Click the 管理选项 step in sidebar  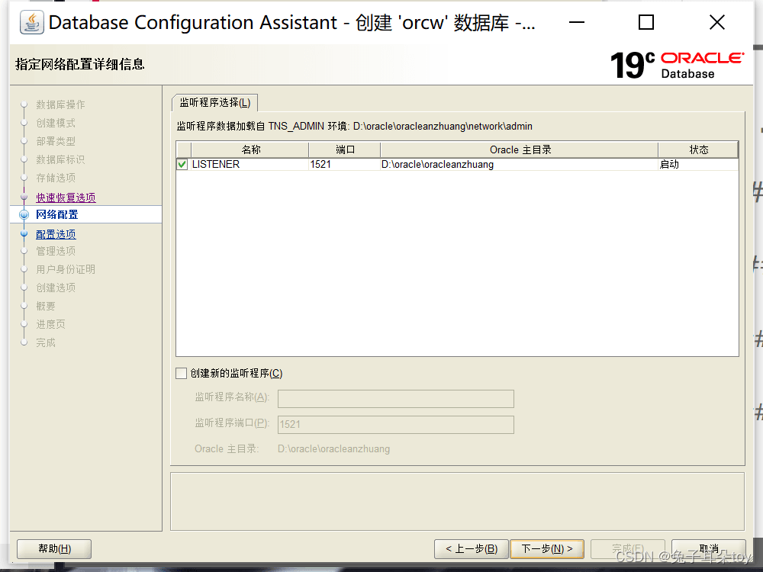56,251
